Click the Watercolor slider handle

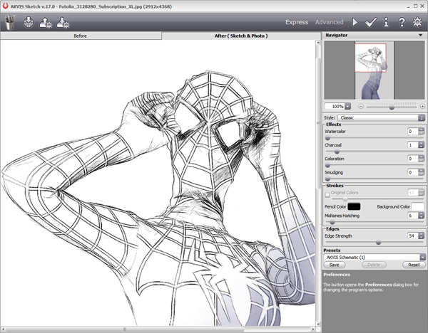[x=328, y=138]
